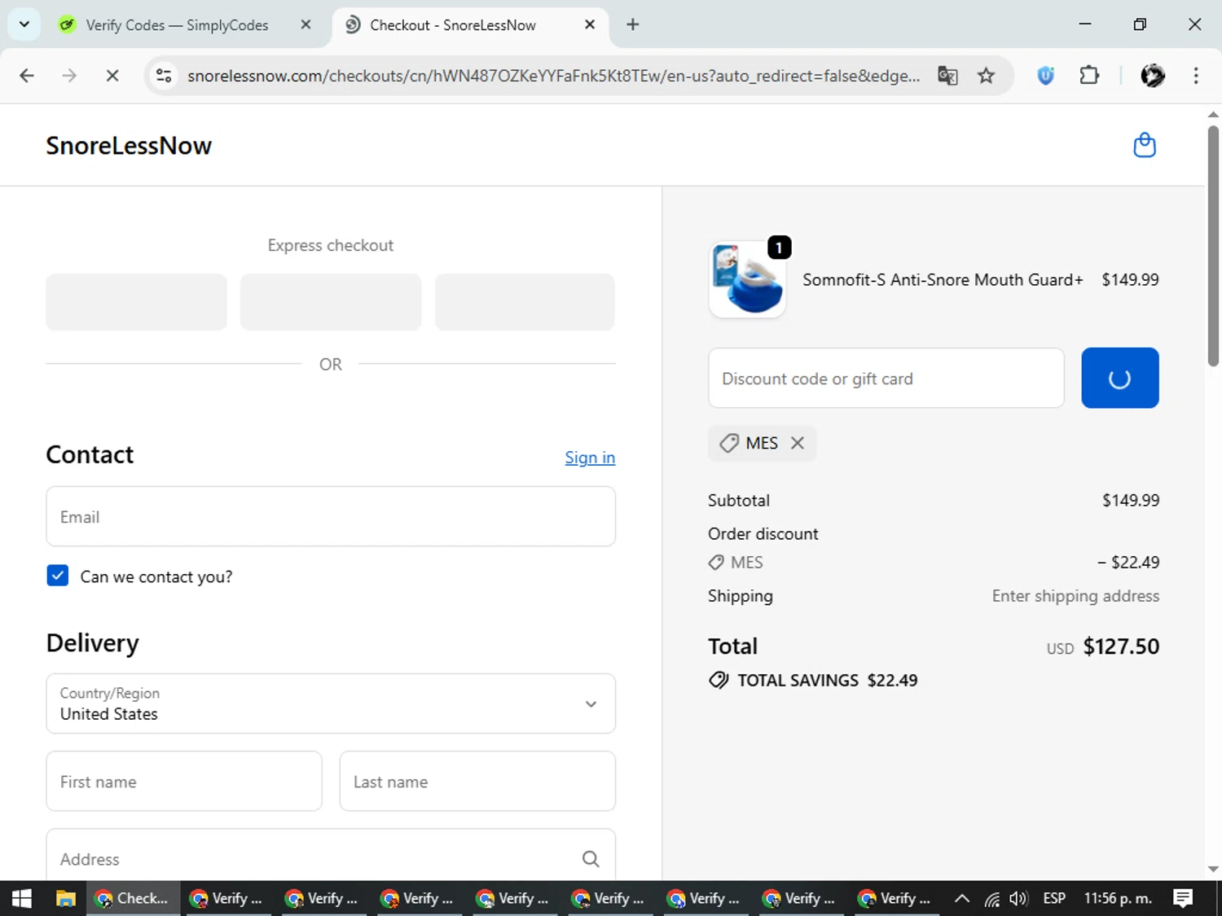Click the first express checkout button
1222x916 pixels.
coord(136,302)
